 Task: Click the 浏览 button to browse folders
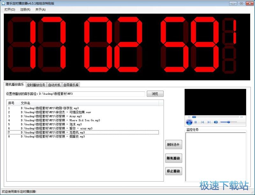coord(155,94)
